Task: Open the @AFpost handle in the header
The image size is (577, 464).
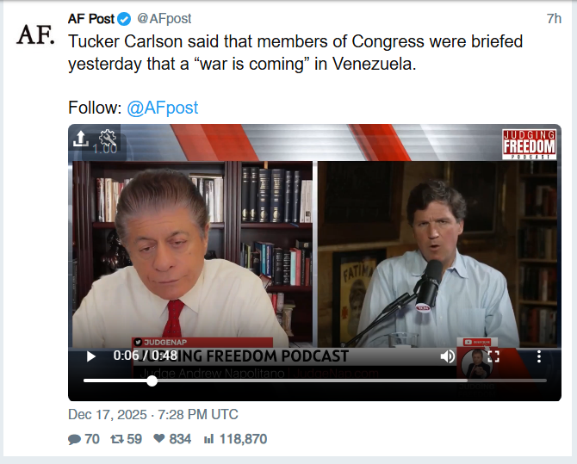Action: [164, 18]
